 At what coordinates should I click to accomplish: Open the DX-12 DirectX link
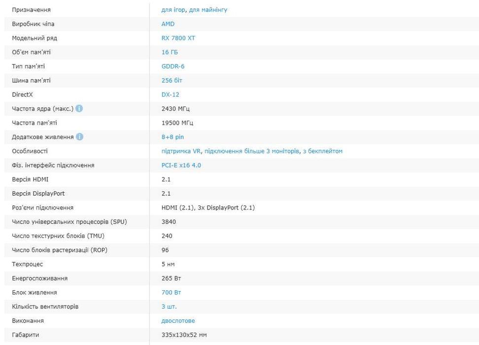[x=170, y=95]
